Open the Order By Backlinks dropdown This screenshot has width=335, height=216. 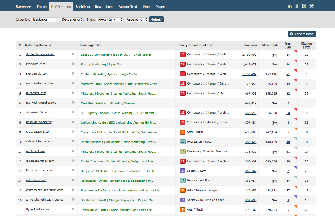(45, 19)
